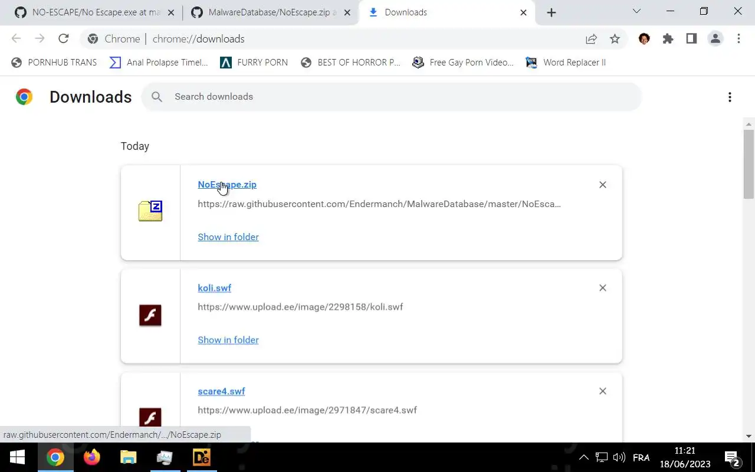This screenshot has height=472, width=755.
Task: Remove NoEscape.zip from the downloads list
Action: point(603,185)
